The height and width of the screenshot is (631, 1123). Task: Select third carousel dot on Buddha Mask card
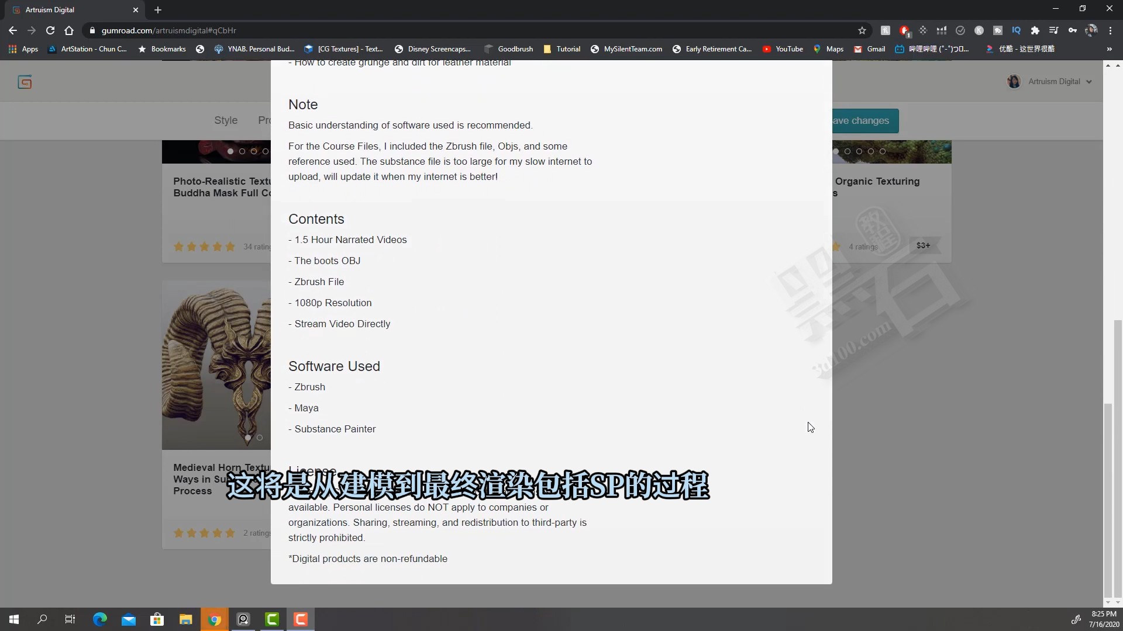tap(254, 151)
